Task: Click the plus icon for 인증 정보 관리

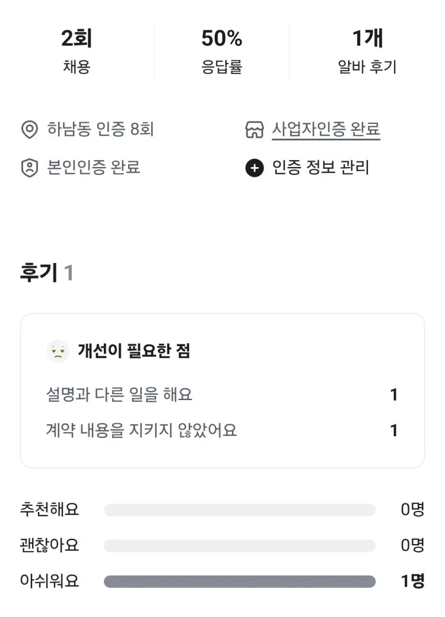Action: (255, 168)
